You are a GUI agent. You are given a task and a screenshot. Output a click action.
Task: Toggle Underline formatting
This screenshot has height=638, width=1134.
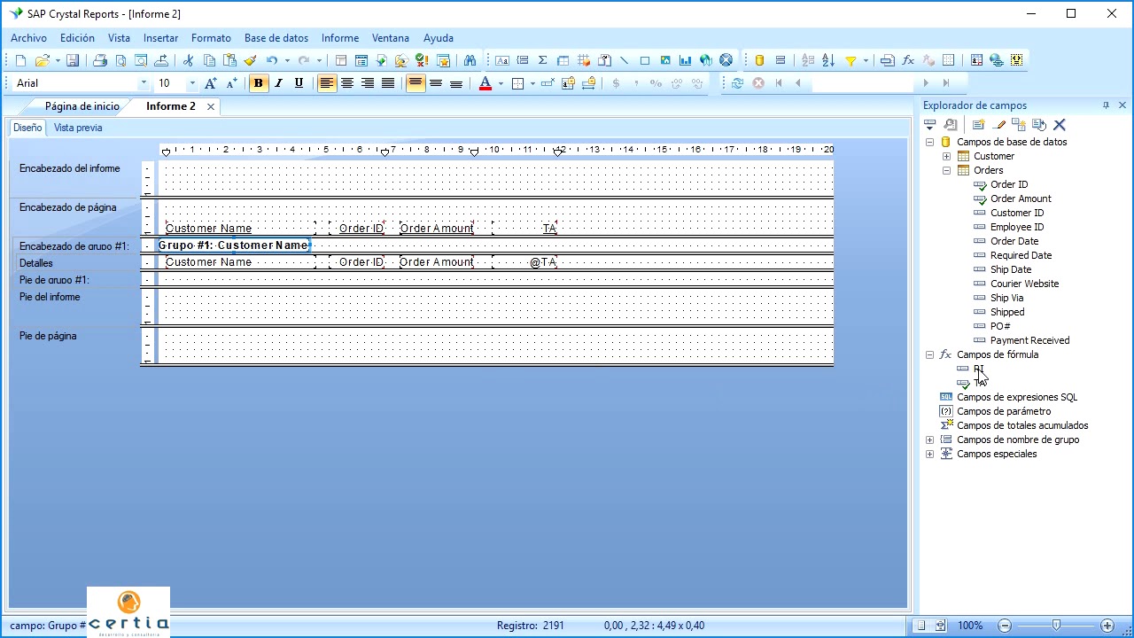[299, 82]
